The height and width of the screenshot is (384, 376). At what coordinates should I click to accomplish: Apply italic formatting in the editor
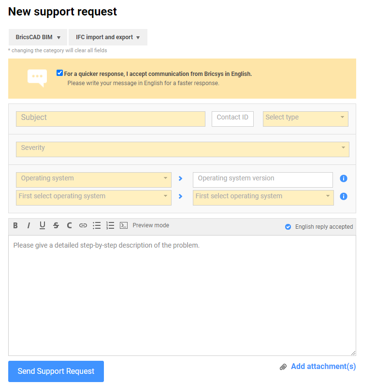coord(29,225)
